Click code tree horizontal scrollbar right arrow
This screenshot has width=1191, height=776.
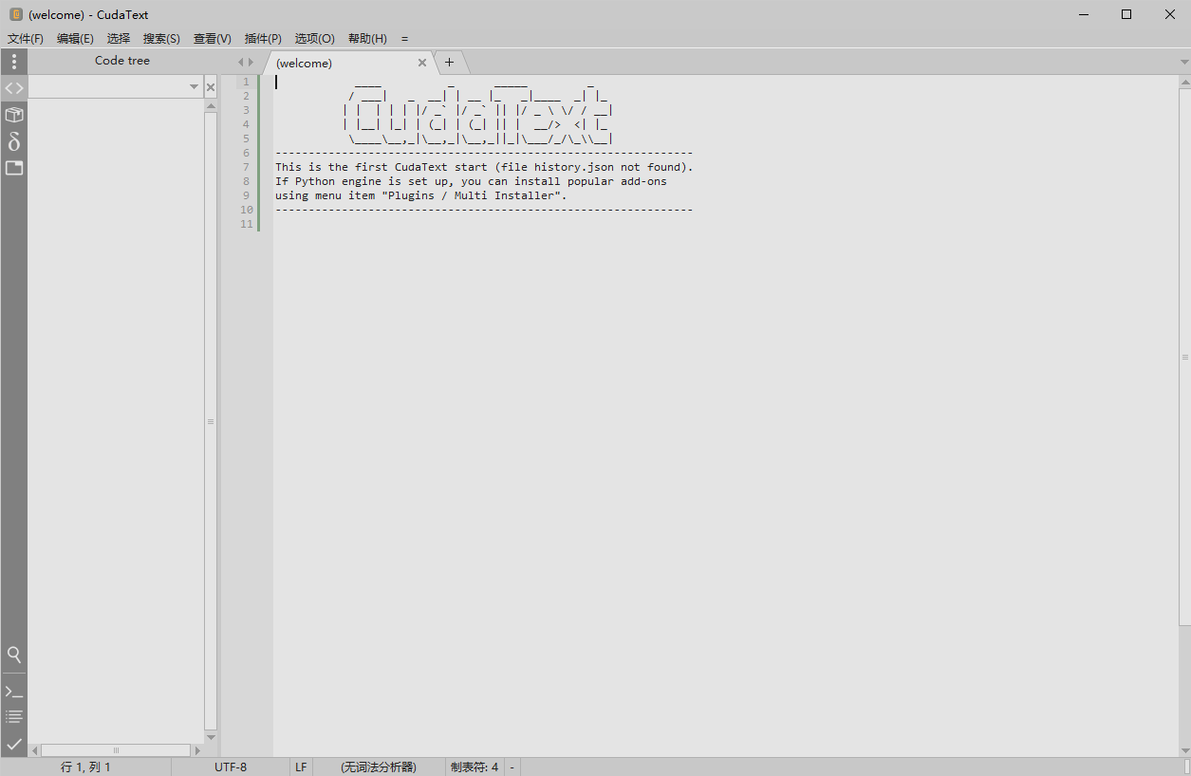[197, 750]
